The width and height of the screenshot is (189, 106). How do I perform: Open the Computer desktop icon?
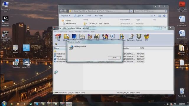pos(5,6)
